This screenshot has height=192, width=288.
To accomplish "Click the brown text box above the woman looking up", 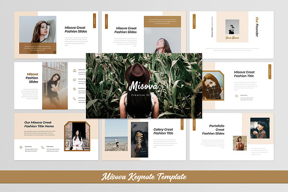I will point(162,22).
